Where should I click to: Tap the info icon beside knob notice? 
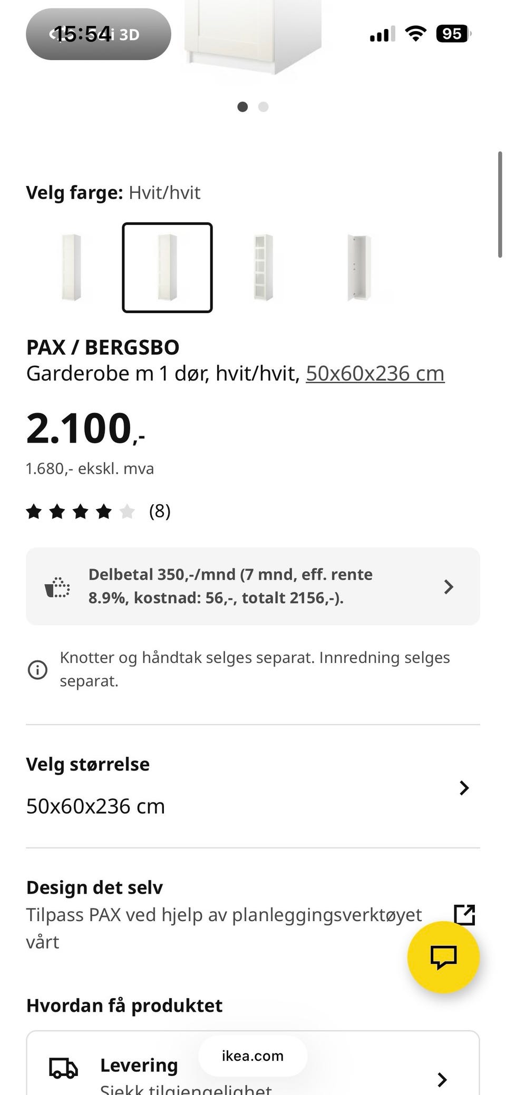point(37,670)
